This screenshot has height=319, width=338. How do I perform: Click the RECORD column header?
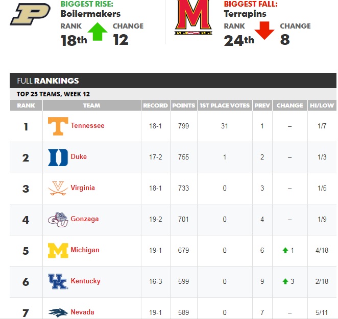pyautogui.click(x=155, y=105)
